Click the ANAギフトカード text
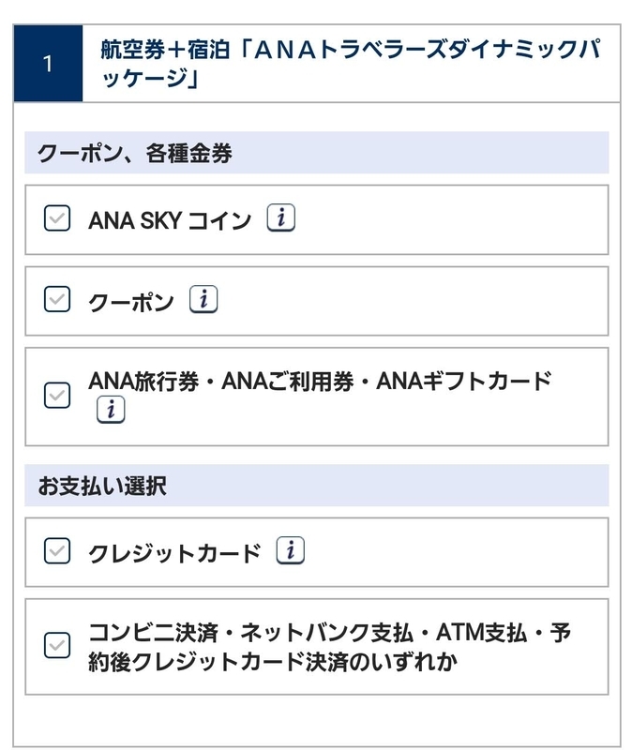Viewport: 632px width, 750px height. click(463, 382)
